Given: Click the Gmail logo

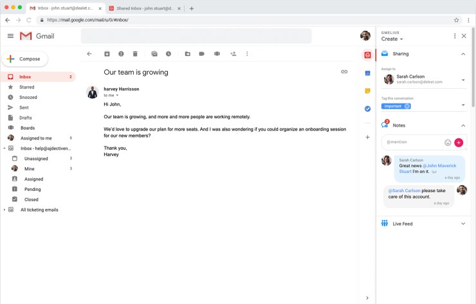Looking at the screenshot, I should click(x=37, y=36).
